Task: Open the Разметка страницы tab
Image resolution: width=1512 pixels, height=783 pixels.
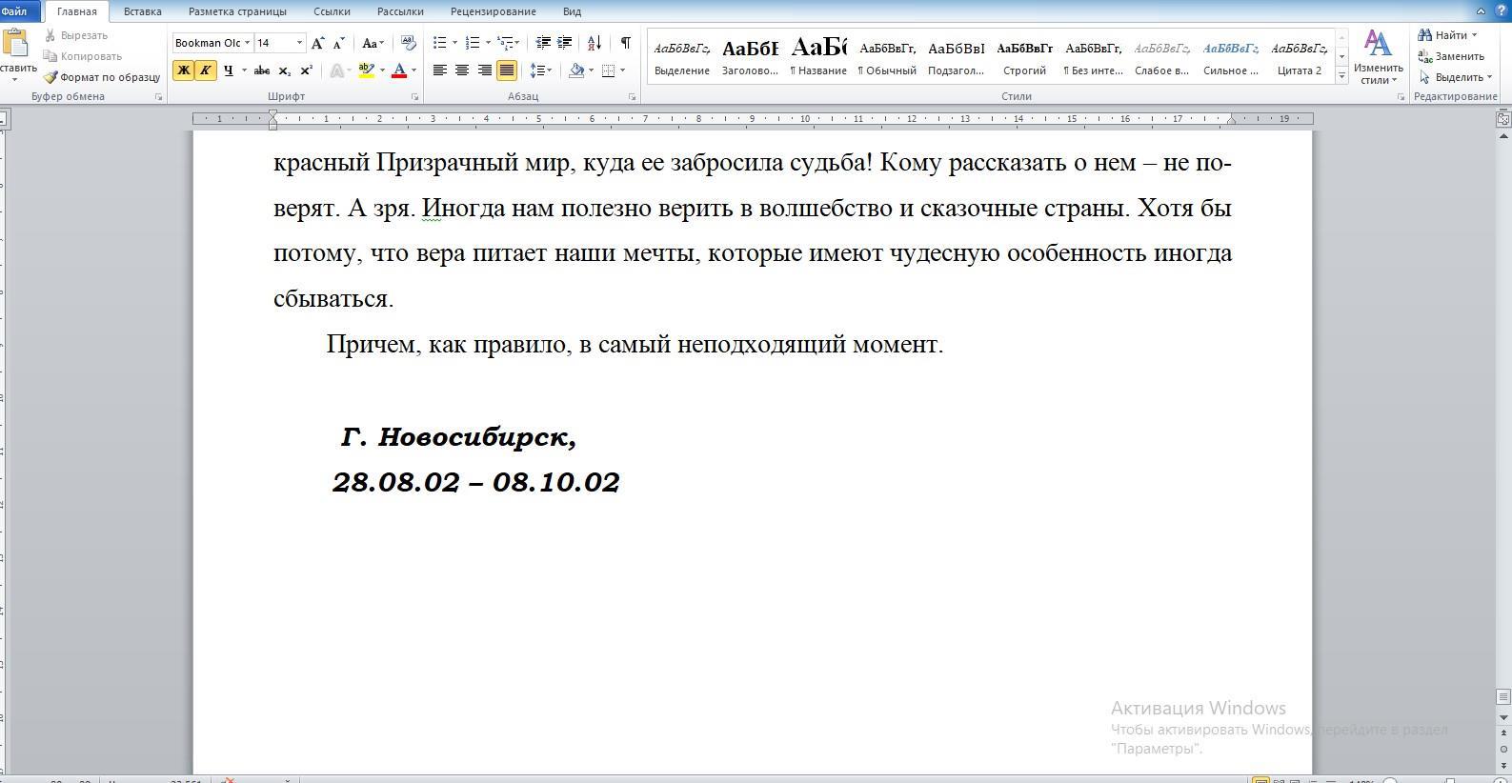Action: tap(237, 11)
